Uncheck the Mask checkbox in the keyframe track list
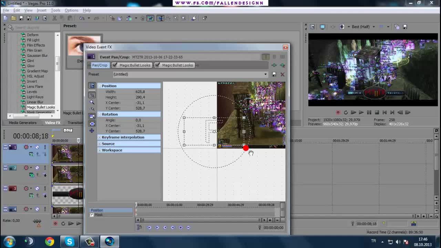 pos(92,215)
